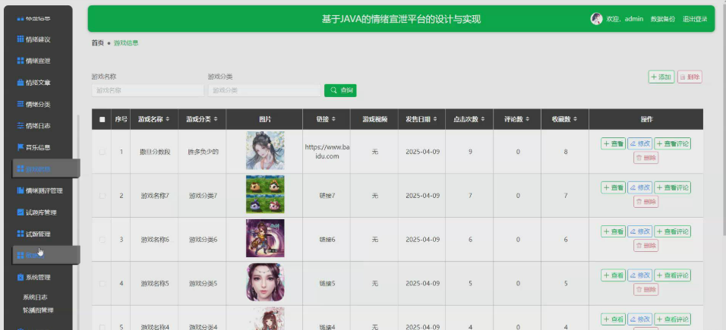Sort by 游戏分类 using its sort arrows
This screenshot has height=330, width=726.
216,119
